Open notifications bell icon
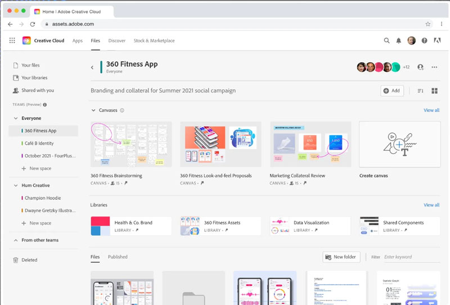 [x=399, y=41]
